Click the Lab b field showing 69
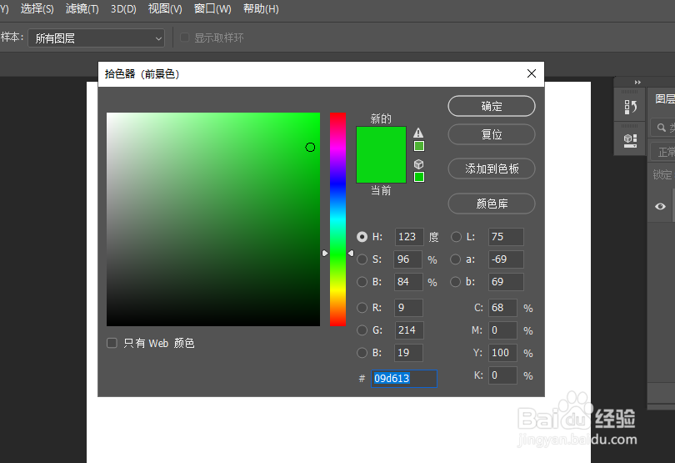 pos(506,281)
